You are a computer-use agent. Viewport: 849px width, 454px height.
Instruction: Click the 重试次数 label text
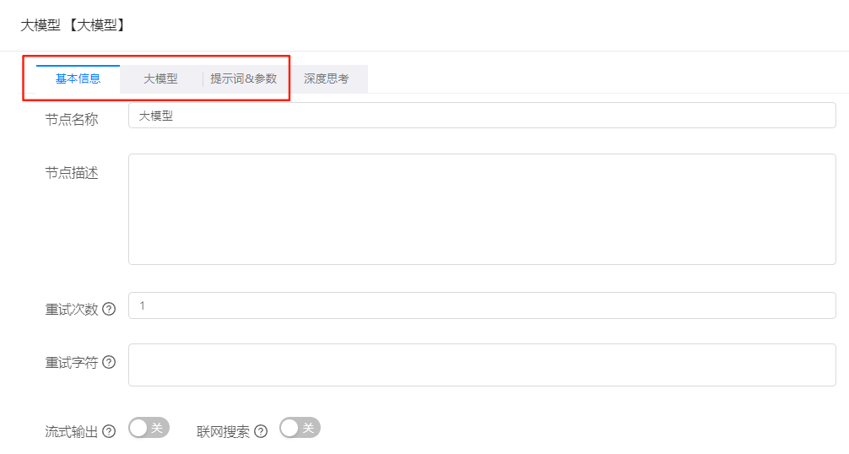pyautogui.click(x=72, y=309)
